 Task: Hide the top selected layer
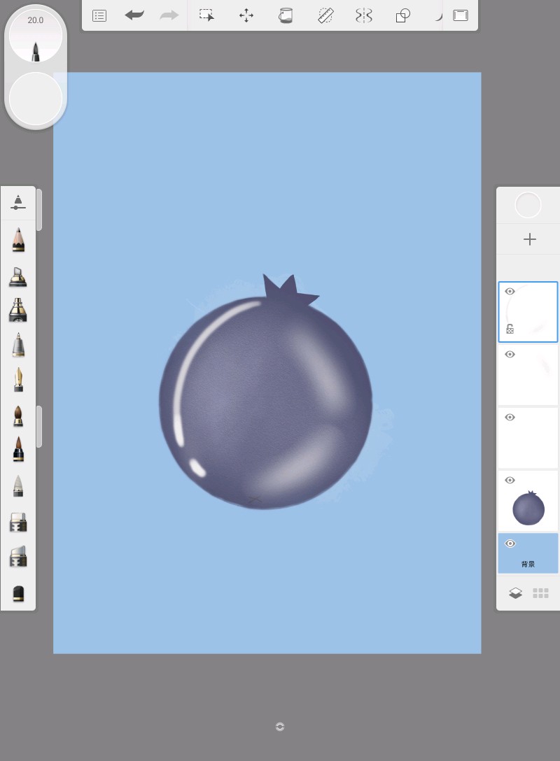point(510,292)
